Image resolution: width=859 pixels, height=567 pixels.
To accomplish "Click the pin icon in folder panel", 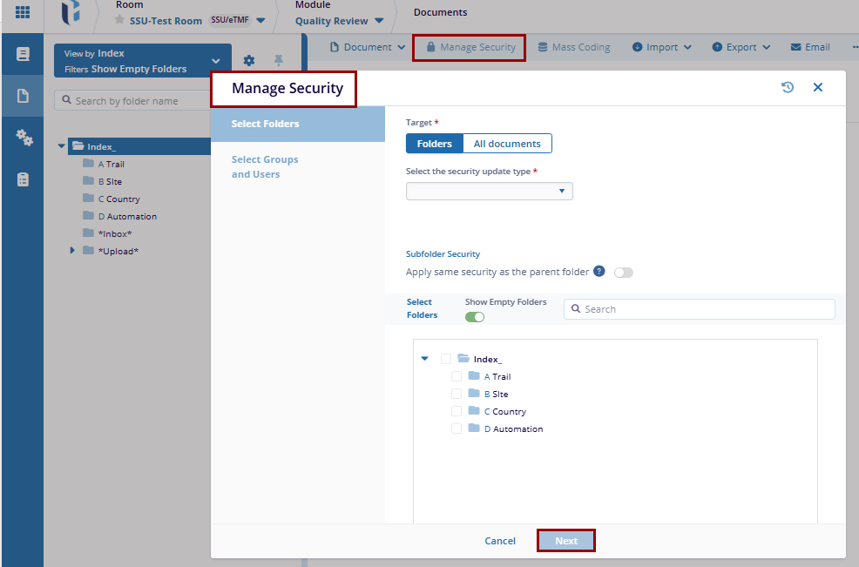I will [279, 60].
